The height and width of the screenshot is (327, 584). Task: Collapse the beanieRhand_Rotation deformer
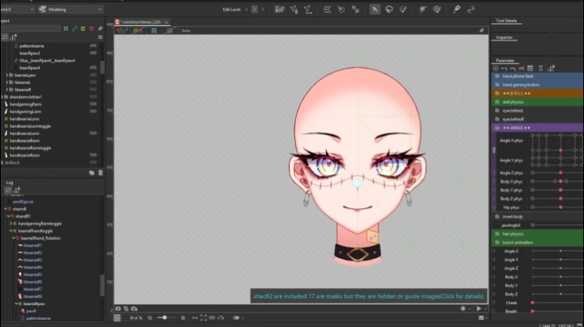tap(14, 238)
